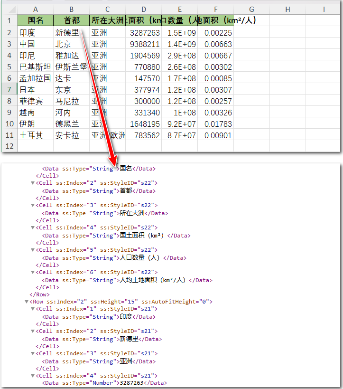Select the capital cell 德黑兰

coord(71,124)
